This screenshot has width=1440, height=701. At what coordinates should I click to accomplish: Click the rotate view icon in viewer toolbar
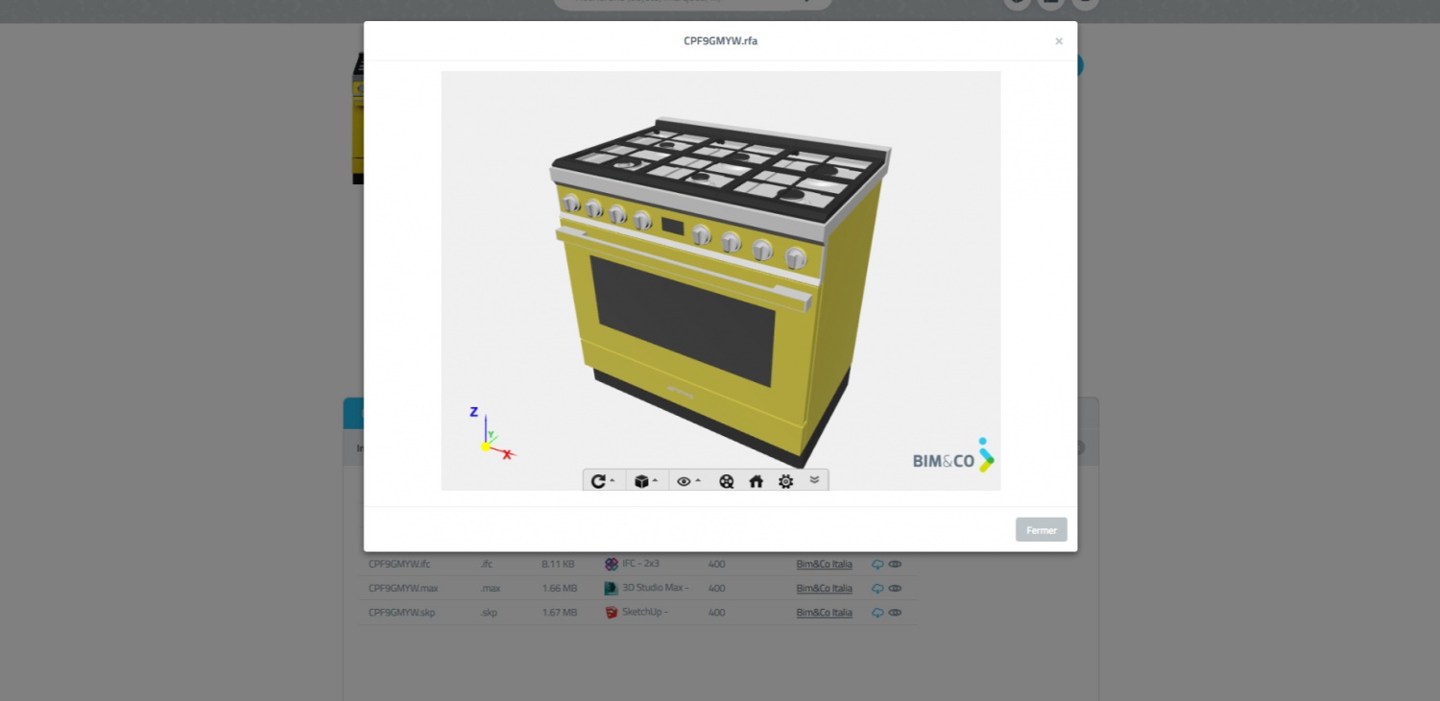(x=598, y=481)
